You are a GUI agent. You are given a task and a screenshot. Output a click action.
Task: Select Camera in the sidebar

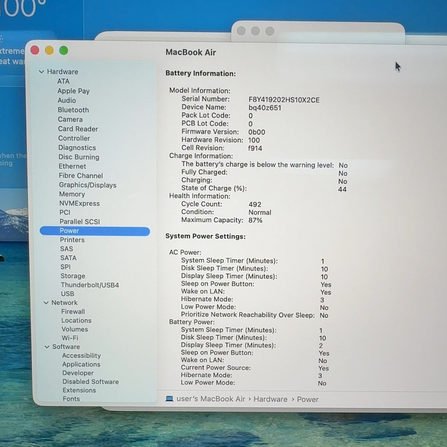tap(70, 119)
